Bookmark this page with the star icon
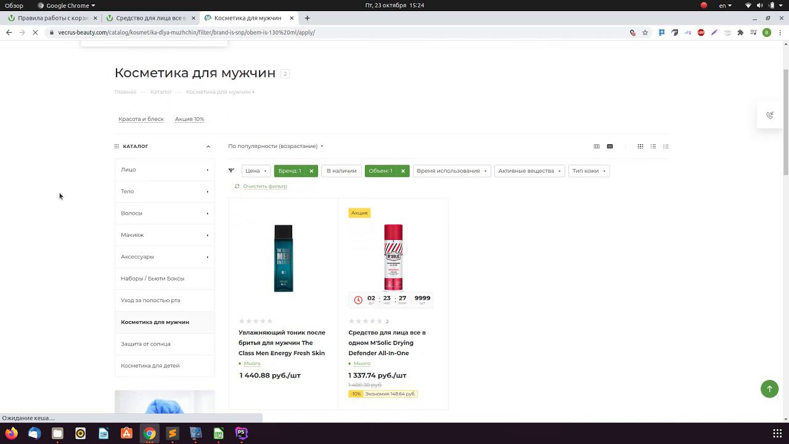Viewport: 789px width, 444px height. [x=645, y=33]
